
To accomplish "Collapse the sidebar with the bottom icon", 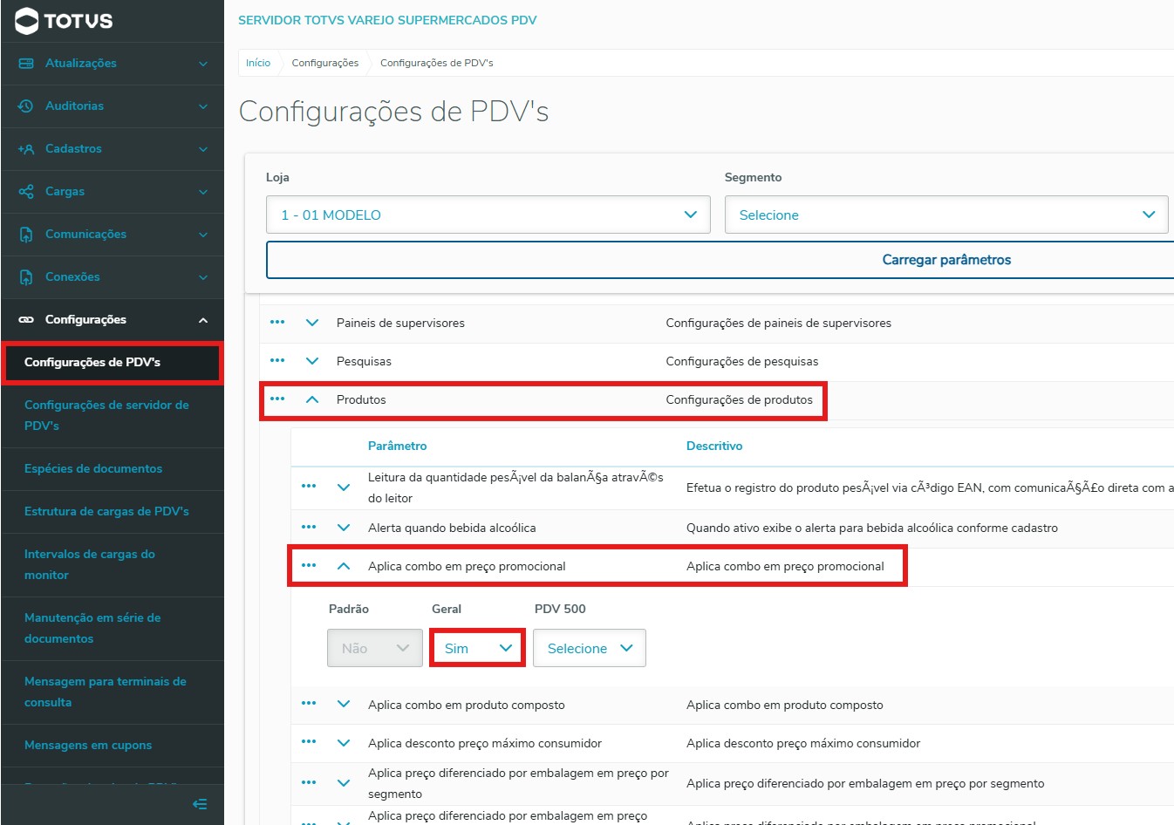I will 200,804.
